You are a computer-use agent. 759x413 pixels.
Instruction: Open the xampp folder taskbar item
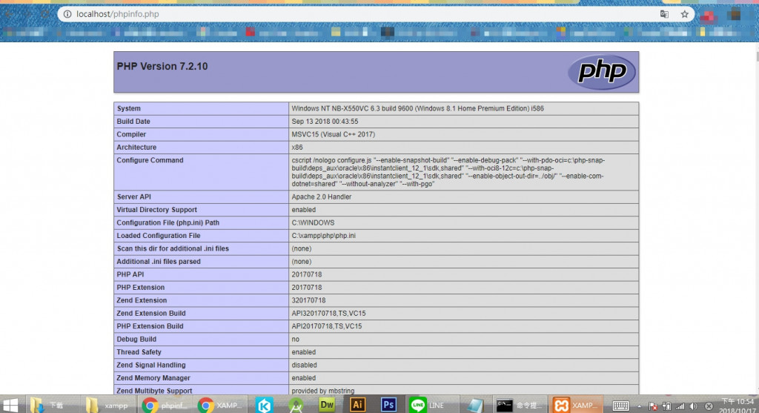[107, 405]
